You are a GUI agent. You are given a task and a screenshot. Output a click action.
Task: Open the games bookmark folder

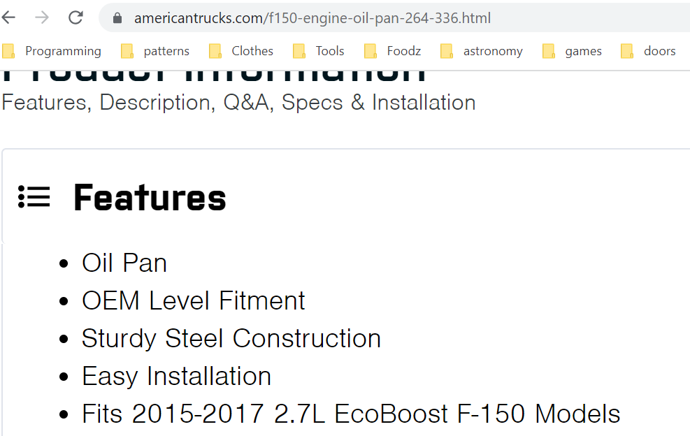click(572, 51)
